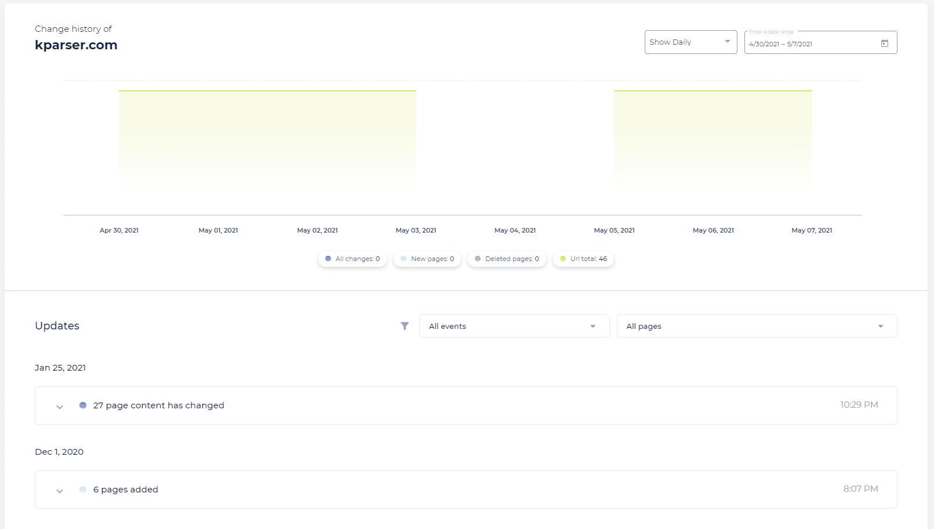934x529 pixels.
Task: Open the Show Daily dropdown
Action: click(690, 42)
